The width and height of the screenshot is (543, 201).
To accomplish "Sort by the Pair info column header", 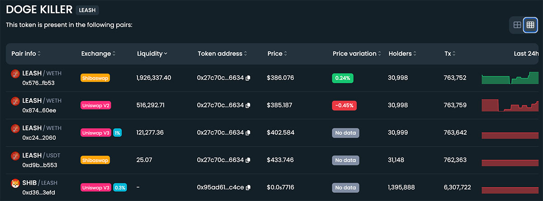I will [x=26, y=54].
